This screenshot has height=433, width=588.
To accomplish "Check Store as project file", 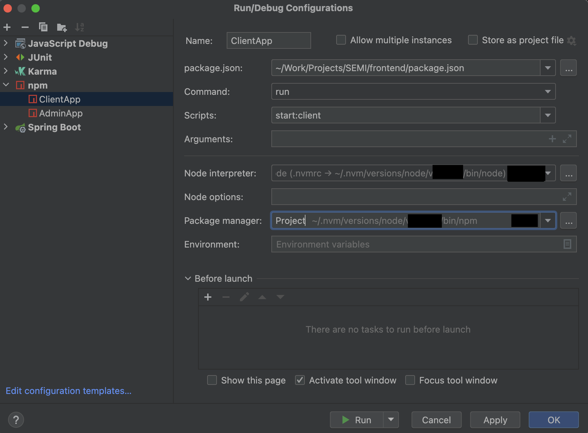I will pos(473,40).
